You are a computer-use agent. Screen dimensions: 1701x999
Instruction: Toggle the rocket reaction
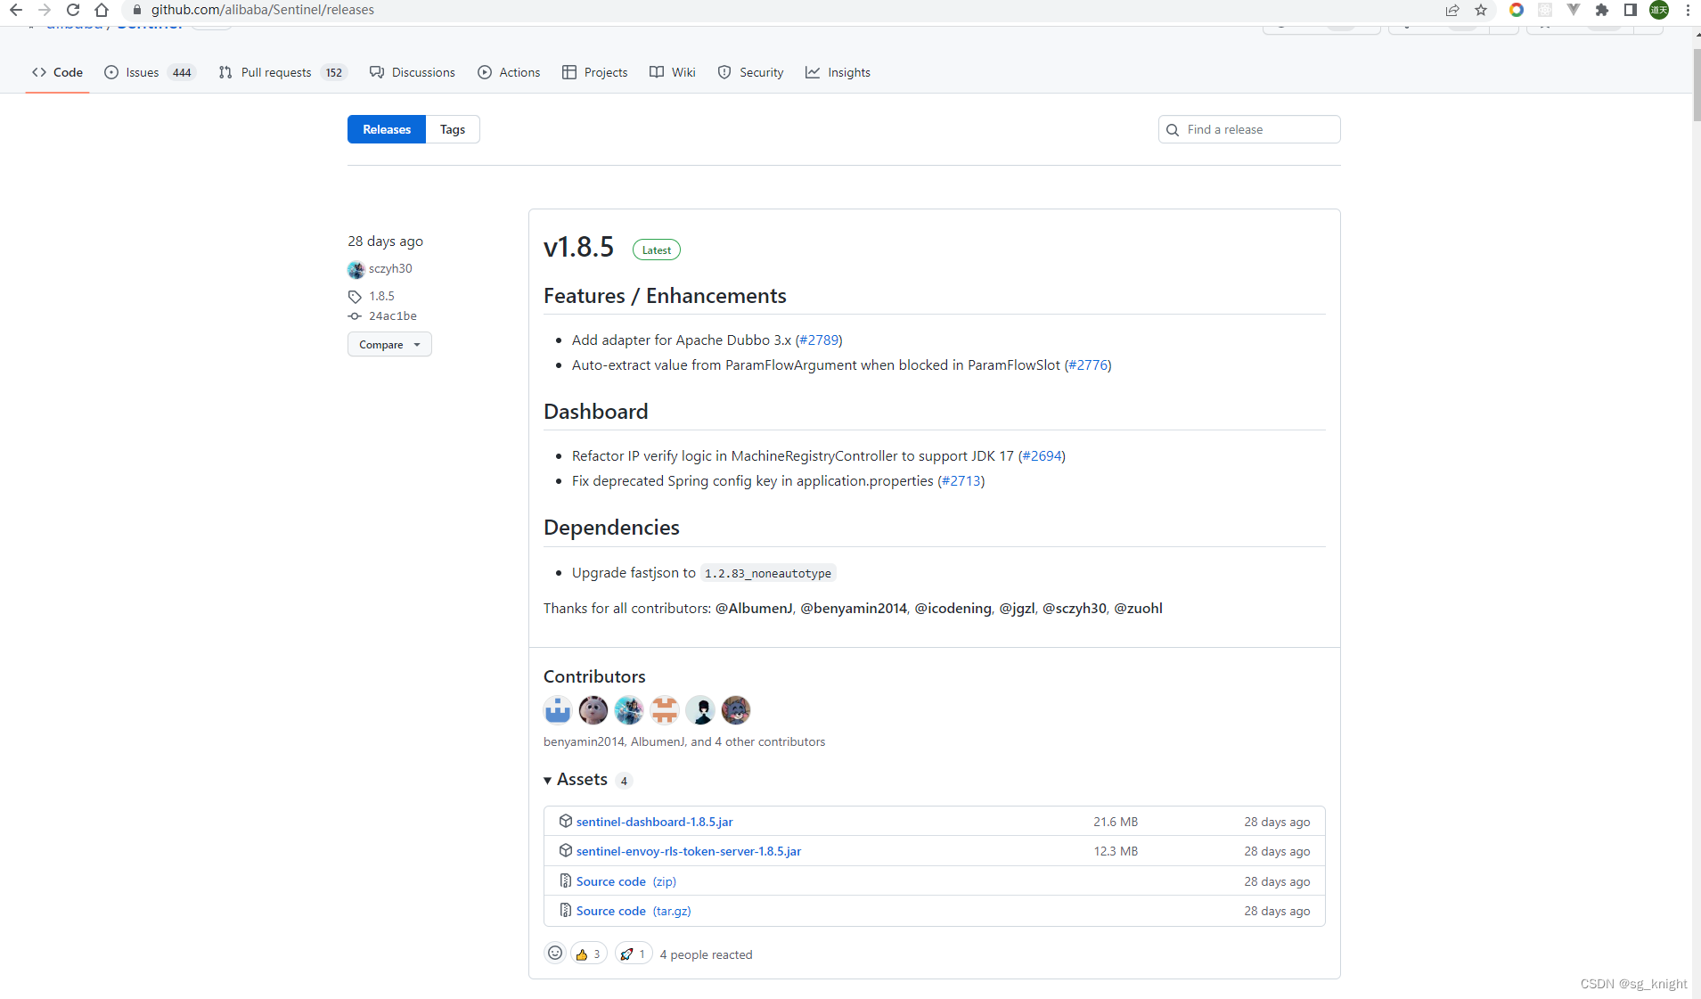click(634, 953)
